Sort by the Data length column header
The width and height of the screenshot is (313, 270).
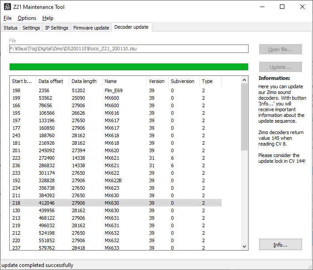[86, 81]
